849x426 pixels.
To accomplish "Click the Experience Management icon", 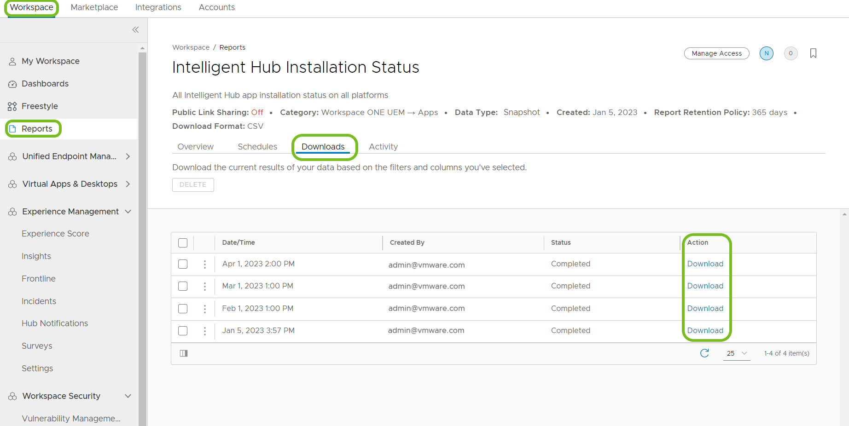I will pyautogui.click(x=12, y=212).
